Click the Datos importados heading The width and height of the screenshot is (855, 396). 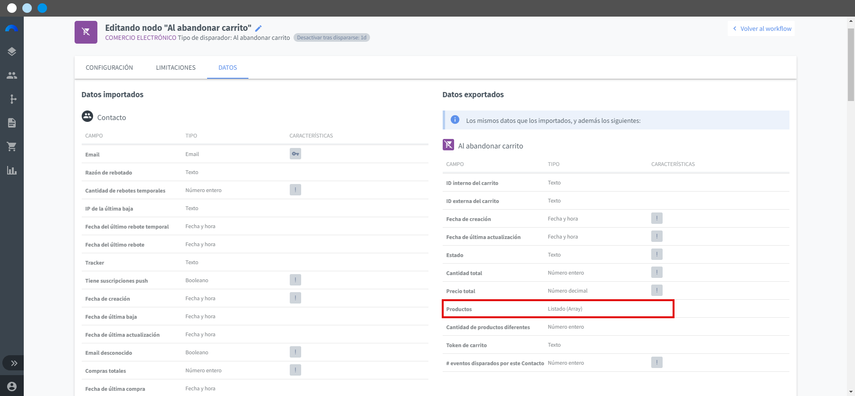(113, 94)
